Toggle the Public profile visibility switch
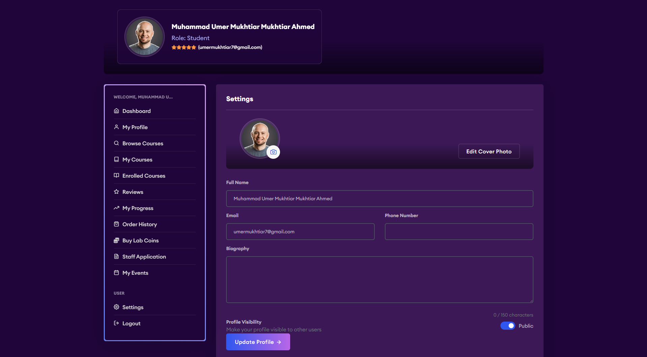The image size is (647, 357). click(507, 326)
